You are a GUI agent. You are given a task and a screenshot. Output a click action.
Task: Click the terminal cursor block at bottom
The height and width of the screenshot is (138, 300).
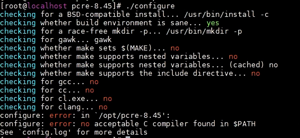point(128,137)
